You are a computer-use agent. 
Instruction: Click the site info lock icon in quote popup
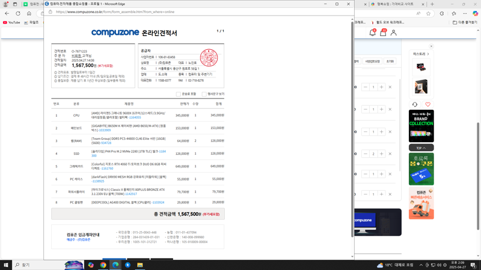(x=51, y=12)
